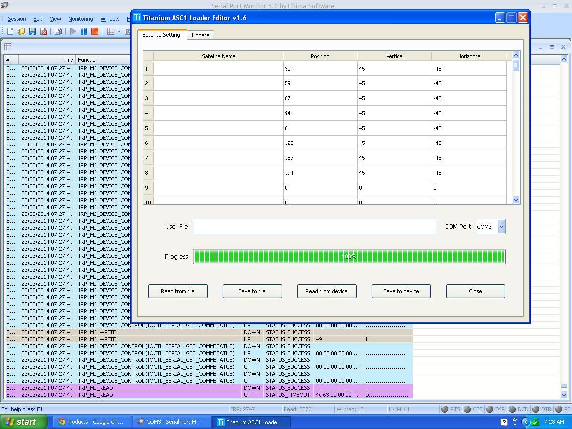
Task: Click the satellite table scrollbar thumb
Action: (x=516, y=65)
